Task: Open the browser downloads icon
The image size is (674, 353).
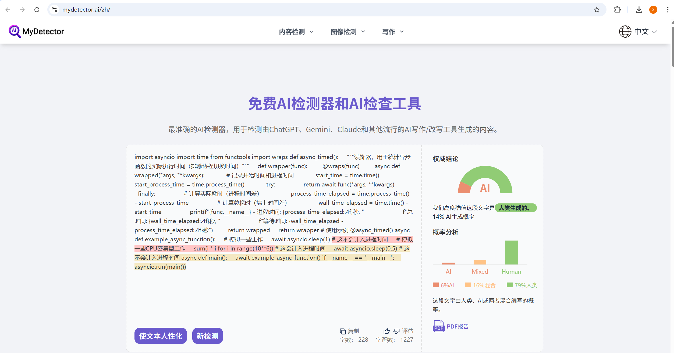Action: 639,10
